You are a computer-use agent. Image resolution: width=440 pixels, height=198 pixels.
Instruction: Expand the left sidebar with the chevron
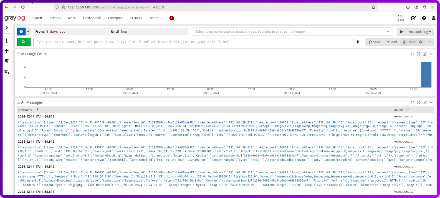tap(7, 28)
